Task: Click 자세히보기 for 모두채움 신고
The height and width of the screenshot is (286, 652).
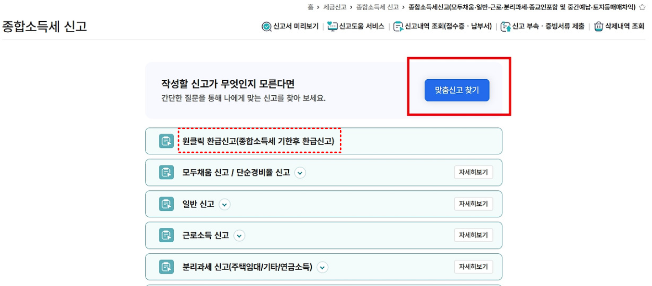Action: (x=473, y=173)
